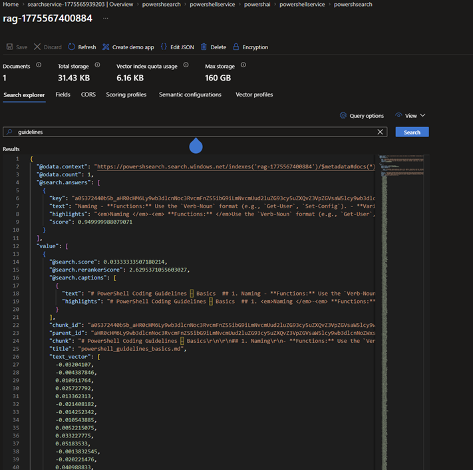Switch to the Fields tab
The image size is (473, 470).
tap(63, 95)
